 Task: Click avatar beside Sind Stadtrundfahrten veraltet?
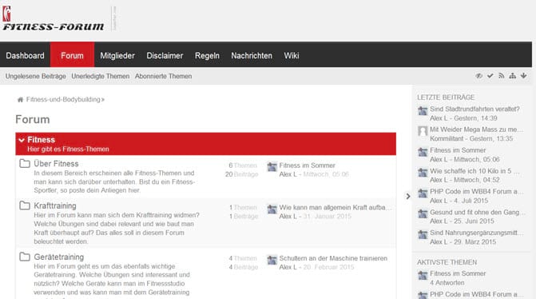point(423,111)
